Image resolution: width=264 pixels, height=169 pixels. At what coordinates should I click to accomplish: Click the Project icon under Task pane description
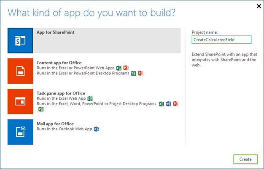point(41,109)
